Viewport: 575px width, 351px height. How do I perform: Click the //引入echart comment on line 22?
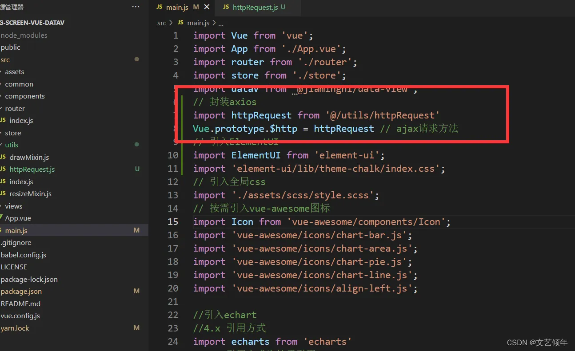point(225,315)
